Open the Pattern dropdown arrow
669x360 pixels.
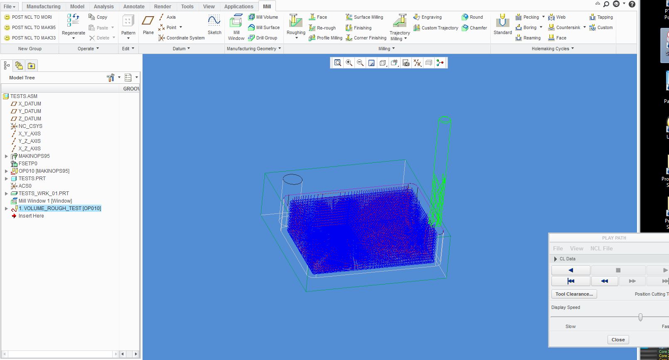128,38
